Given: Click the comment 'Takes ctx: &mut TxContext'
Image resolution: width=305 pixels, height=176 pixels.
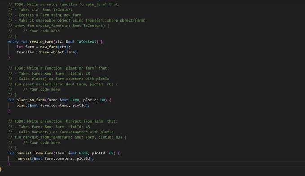Looking at the screenshot, I should [40, 9].
